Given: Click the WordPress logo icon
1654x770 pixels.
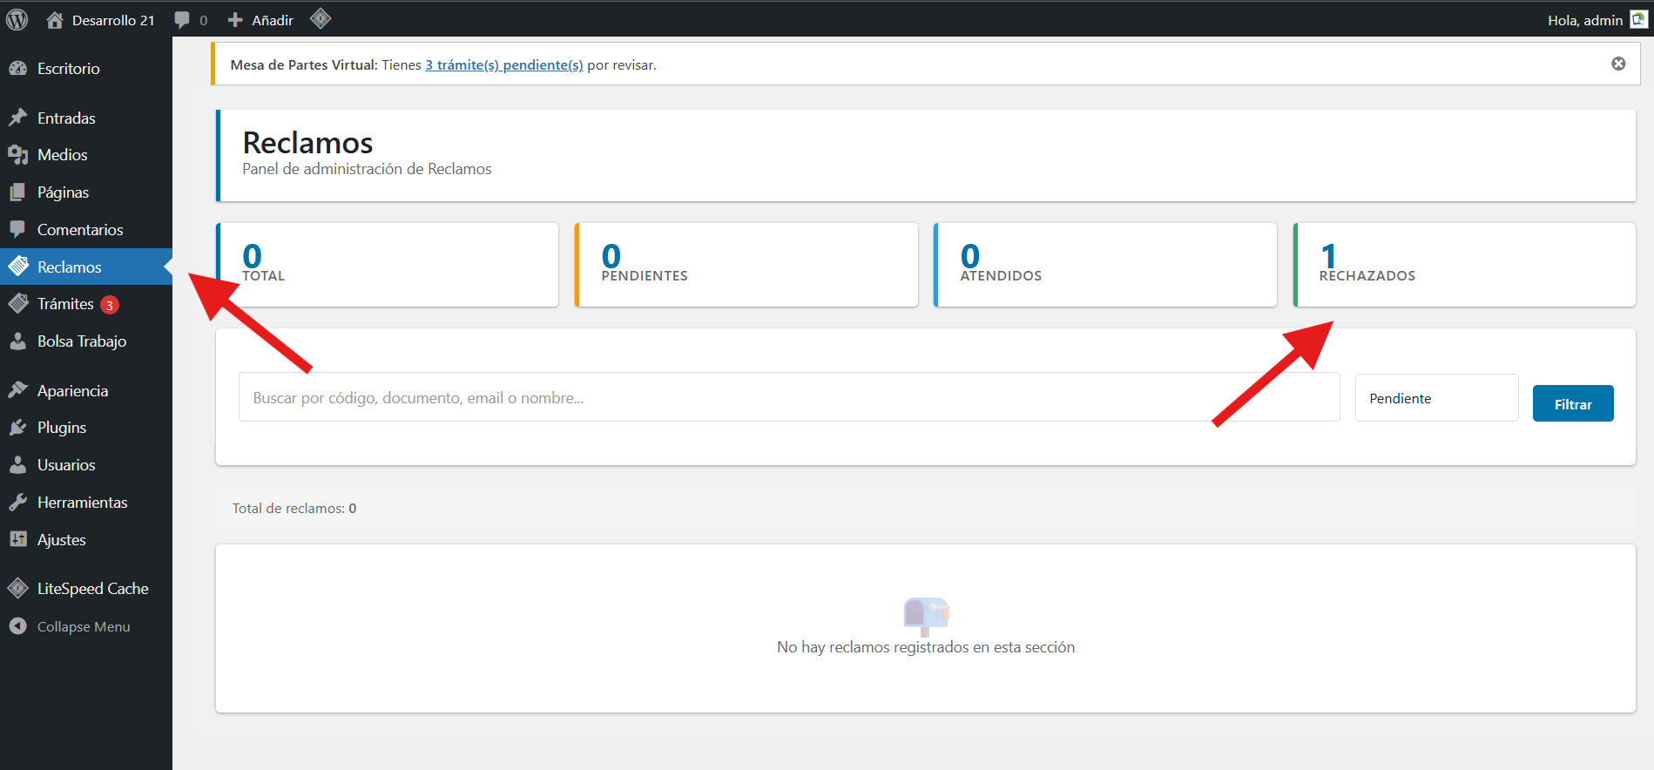Looking at the screenshot, I should (17, 19).
